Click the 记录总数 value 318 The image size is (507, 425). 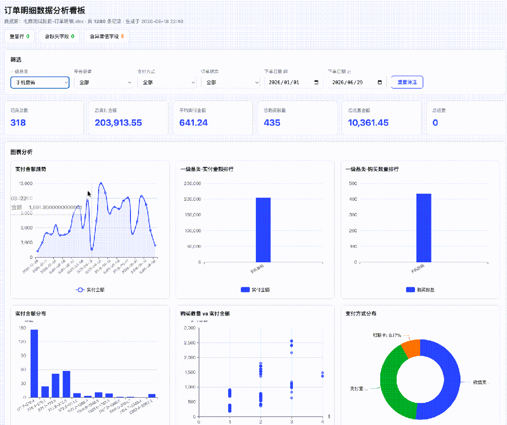tap(18, 122)
